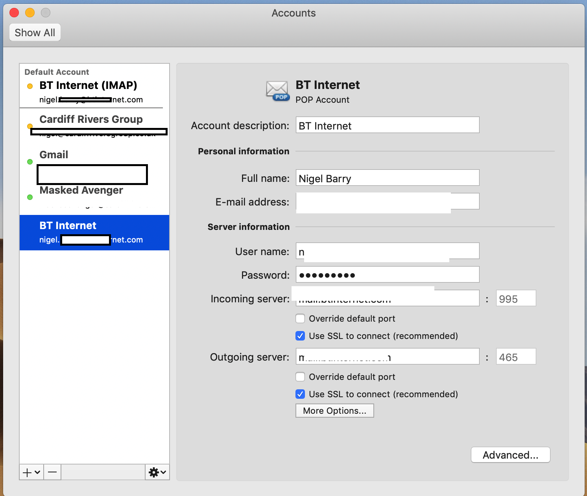Click the Account description field
This screenshot has height=496, width=587.
pos(388,125)
